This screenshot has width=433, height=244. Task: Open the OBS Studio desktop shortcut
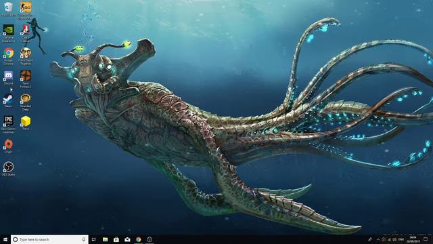point(8,169)
